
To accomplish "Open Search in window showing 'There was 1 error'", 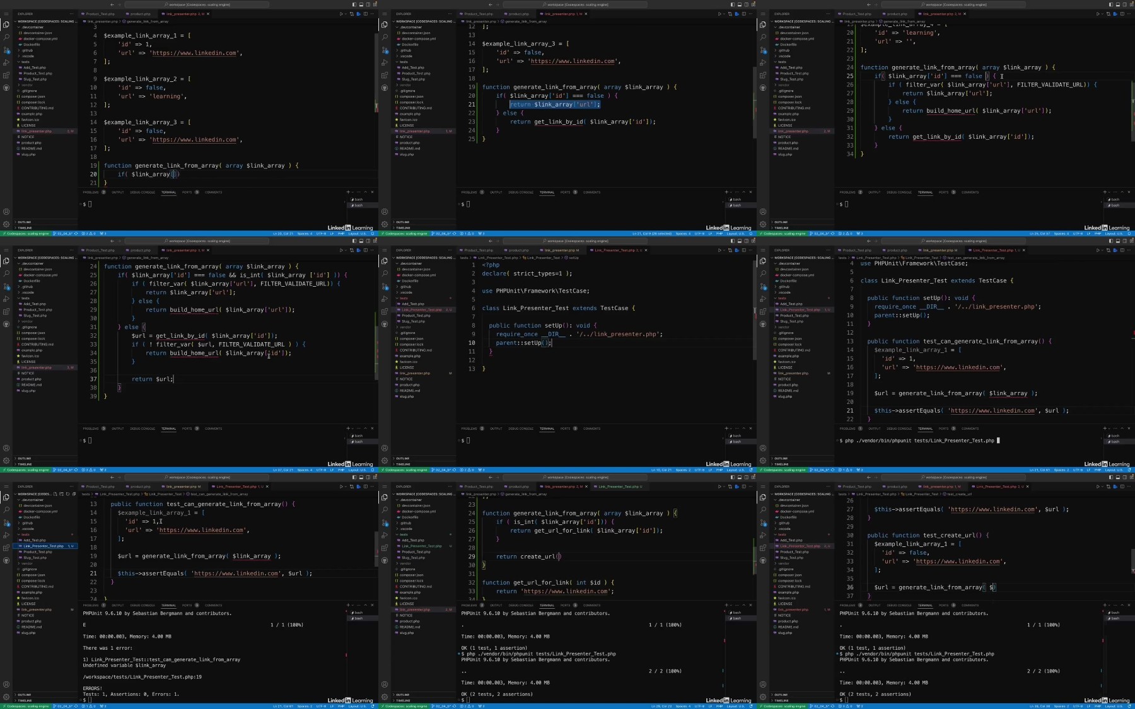I will (6, 510).
